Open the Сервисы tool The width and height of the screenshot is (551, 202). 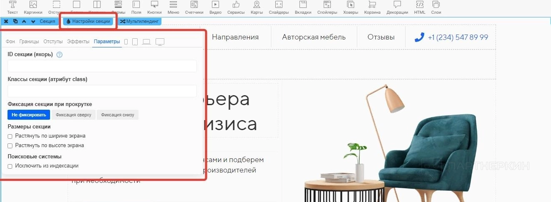236,7
